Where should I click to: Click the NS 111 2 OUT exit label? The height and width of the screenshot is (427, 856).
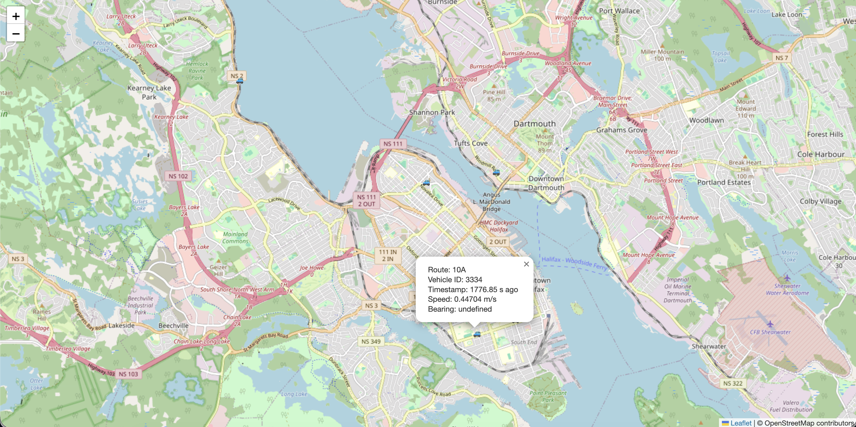[x=366, y=200]
